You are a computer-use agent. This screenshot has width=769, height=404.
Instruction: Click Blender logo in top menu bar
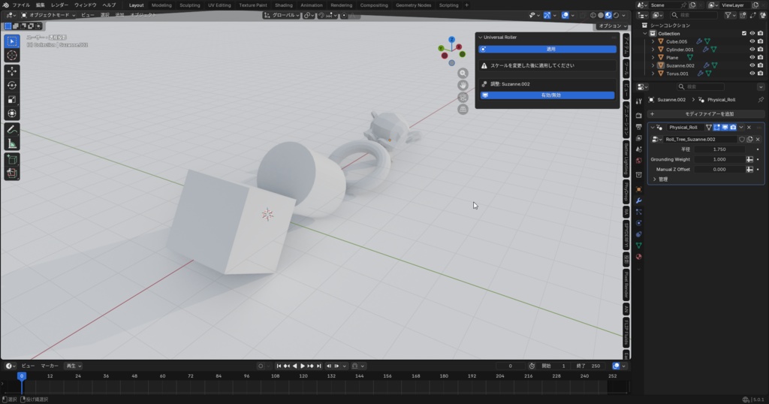5,5
